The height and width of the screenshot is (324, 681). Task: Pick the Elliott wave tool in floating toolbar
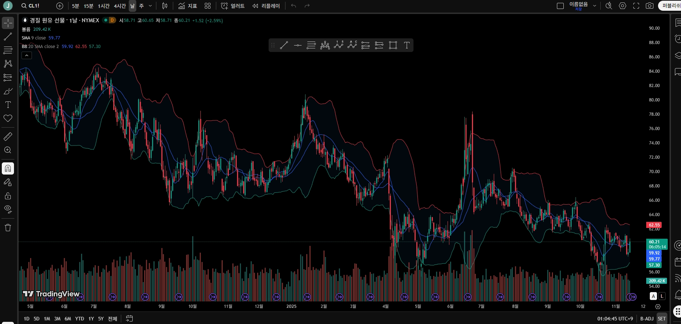coord(339,45)
